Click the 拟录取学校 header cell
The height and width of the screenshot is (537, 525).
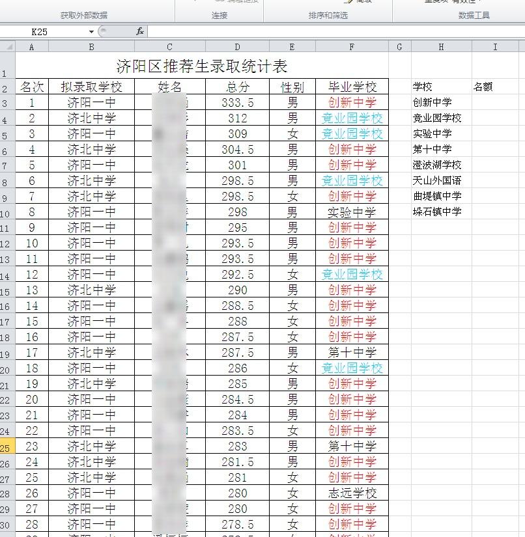(x=91, y=87)
